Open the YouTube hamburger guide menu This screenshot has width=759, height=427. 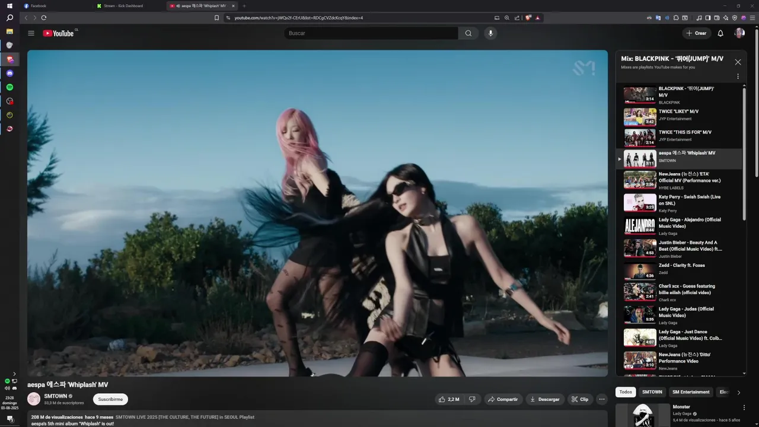pyautogui.click(x=31, y=33)
